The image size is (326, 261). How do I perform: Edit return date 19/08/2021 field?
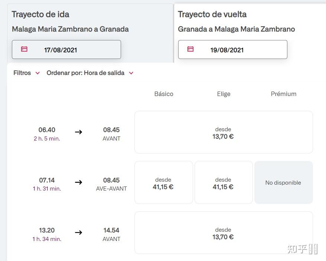(x=232, y=50)
